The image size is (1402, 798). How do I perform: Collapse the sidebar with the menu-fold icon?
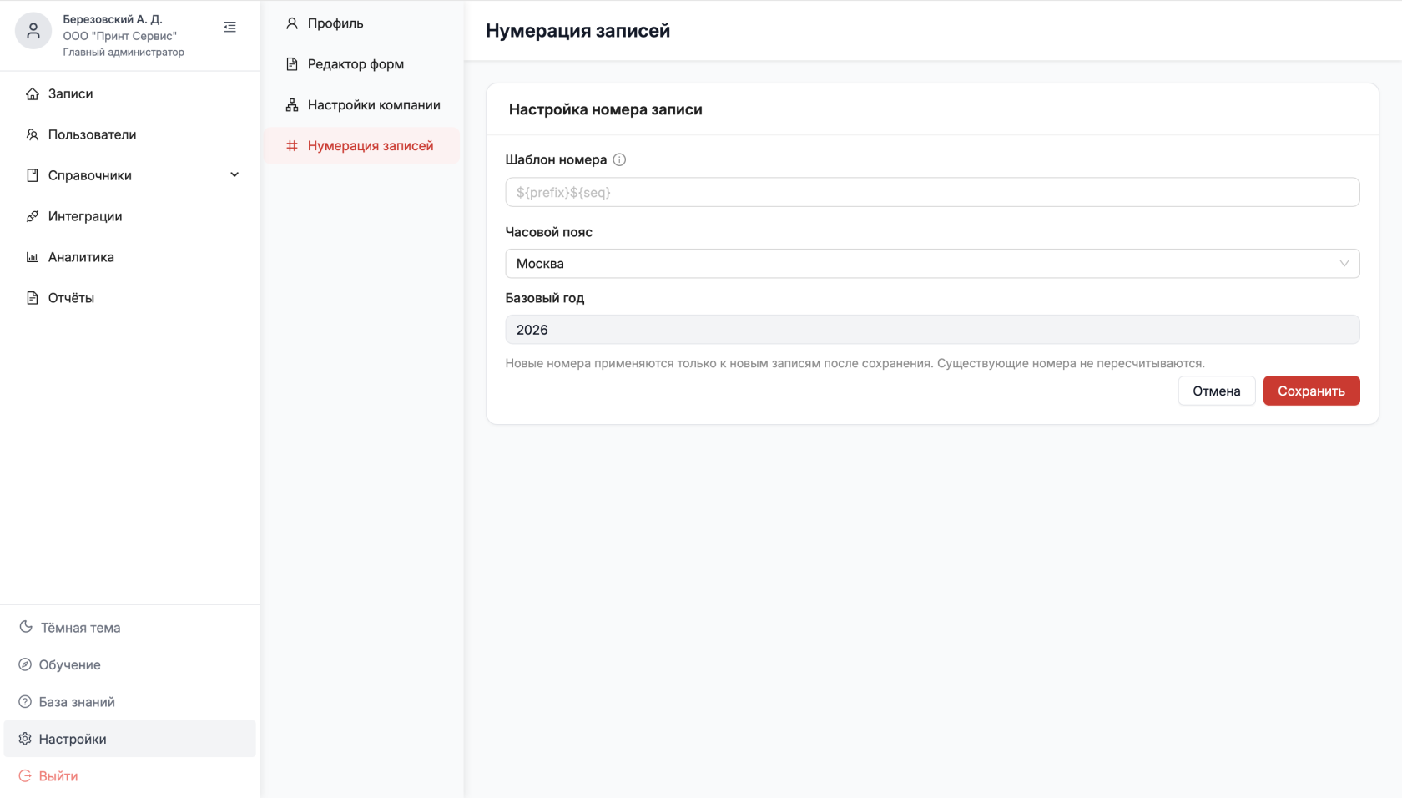coord(230,28)
